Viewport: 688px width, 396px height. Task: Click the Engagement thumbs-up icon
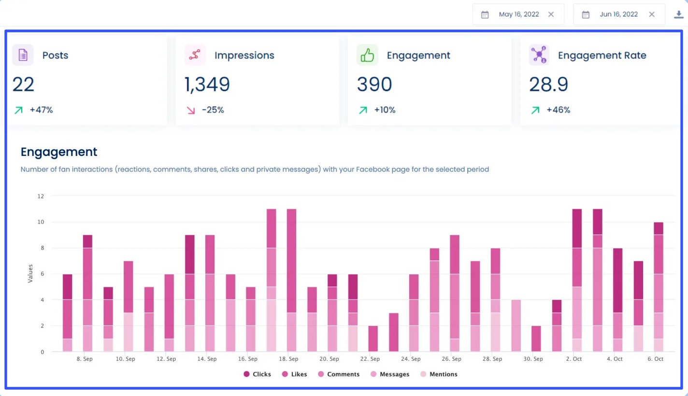click(367, 55)
